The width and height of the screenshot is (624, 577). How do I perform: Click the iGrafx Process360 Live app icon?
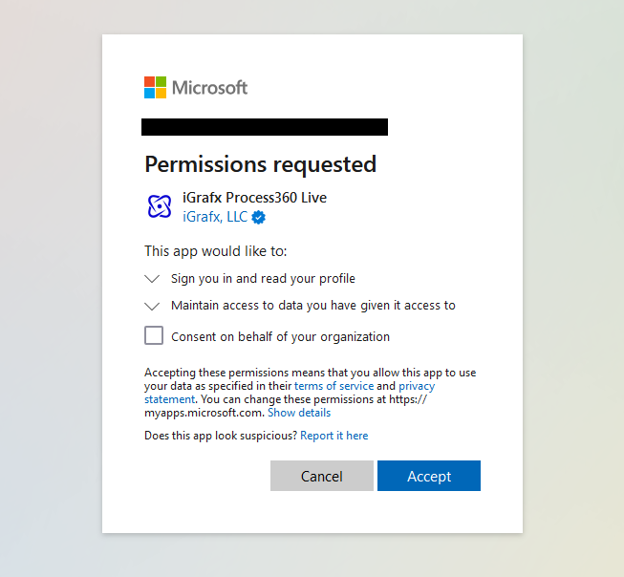[x=159, y=206]
